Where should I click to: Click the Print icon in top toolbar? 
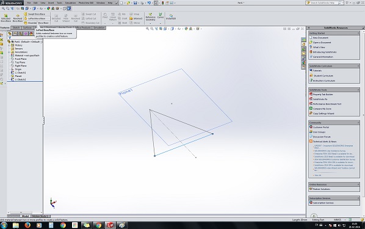tap(142, 3)
